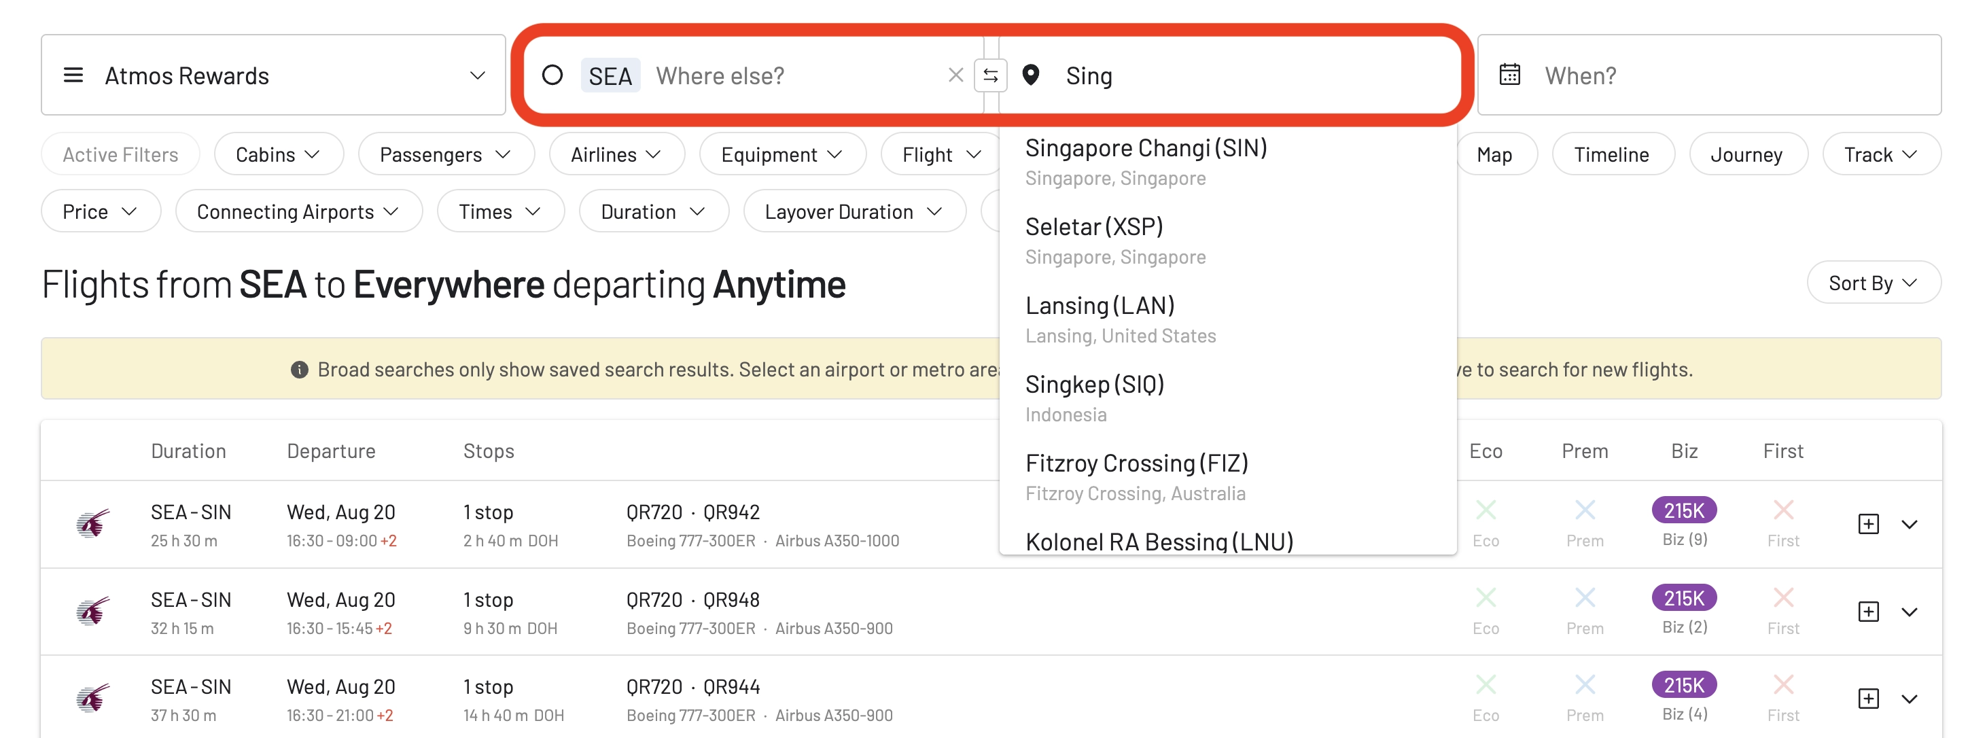Click the Departure column header
The image size is (1968, 738).
tap(331, 451)
